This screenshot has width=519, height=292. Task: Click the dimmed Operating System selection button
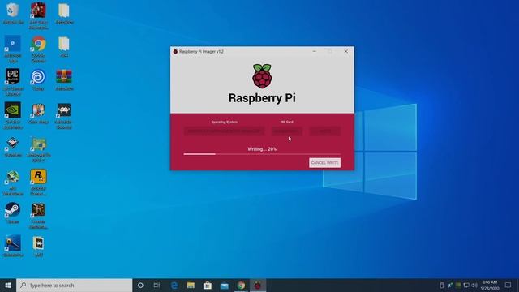point(224,131)
